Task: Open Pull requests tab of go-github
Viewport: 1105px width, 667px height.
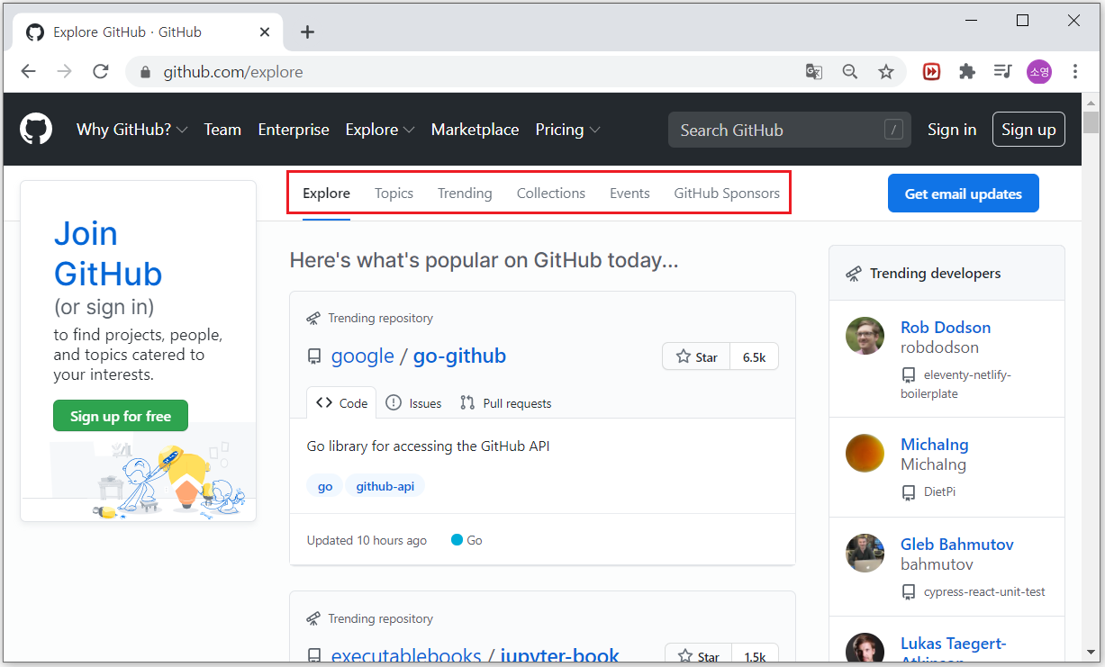Action: click(505, 403)
